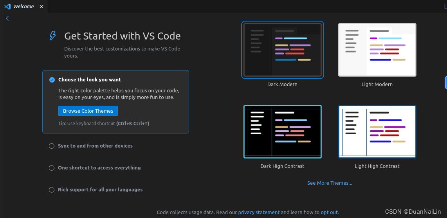This screenshot has width=447, height=218.
Task: Open the See More Themes link
Action: click(x=330, y=183)
